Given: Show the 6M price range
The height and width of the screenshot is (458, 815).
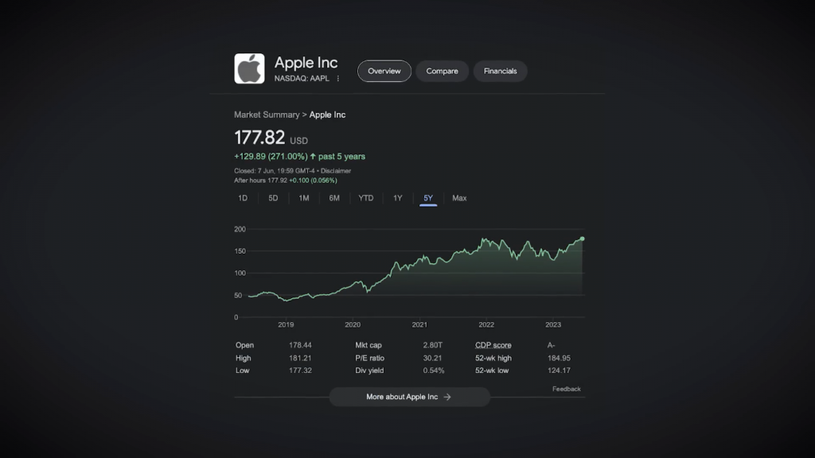Looking at the screenshot, I should pos(334,198).
